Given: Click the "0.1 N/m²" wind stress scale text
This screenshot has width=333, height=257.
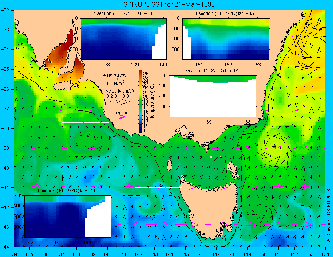Looking at the screenshot, I should (115, 83).
